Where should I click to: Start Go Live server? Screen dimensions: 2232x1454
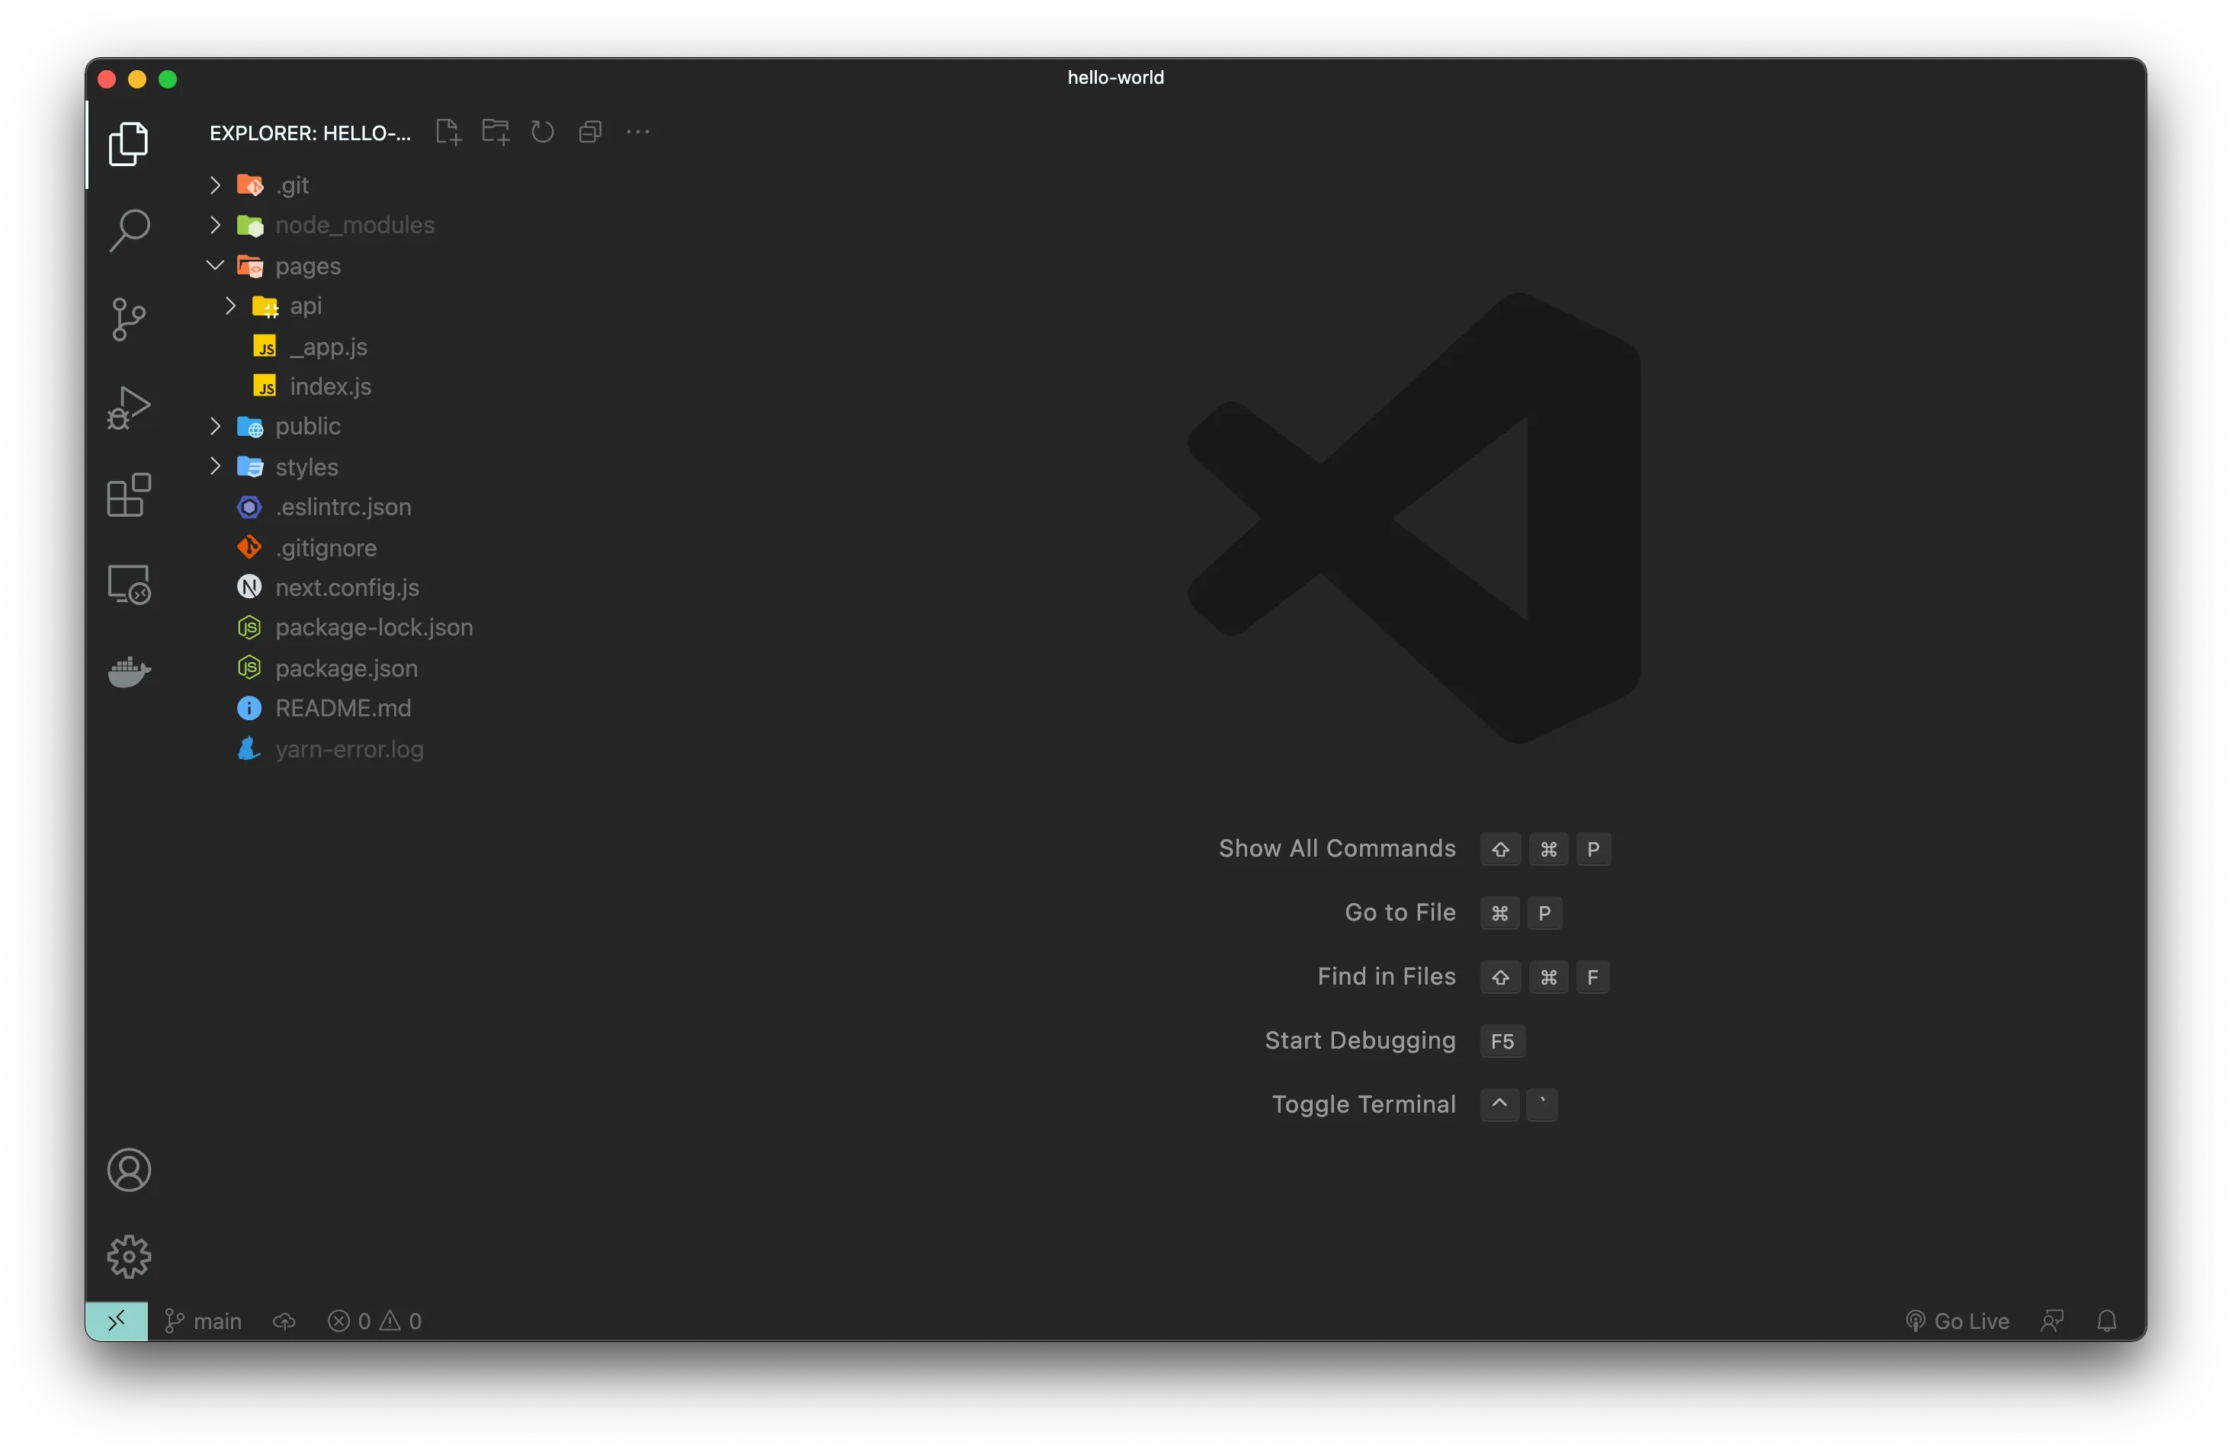1958,1320
